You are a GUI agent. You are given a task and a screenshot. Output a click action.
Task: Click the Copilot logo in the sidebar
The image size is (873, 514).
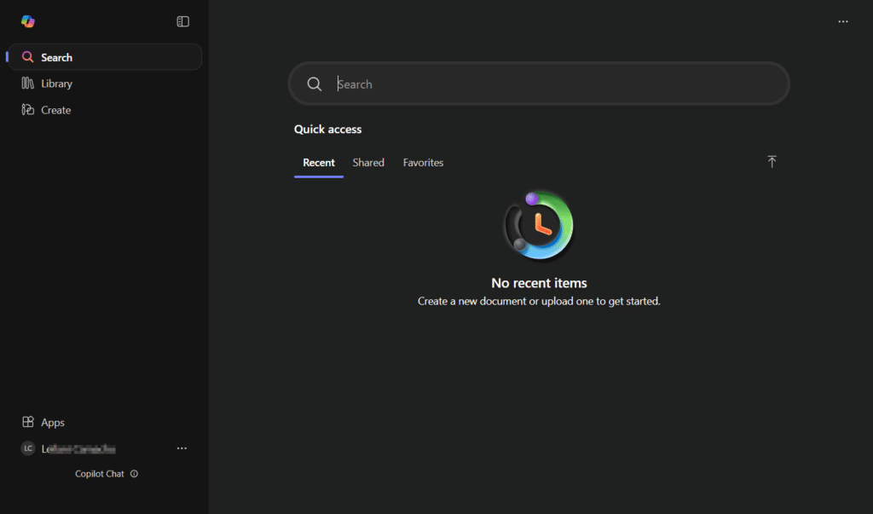28,21
